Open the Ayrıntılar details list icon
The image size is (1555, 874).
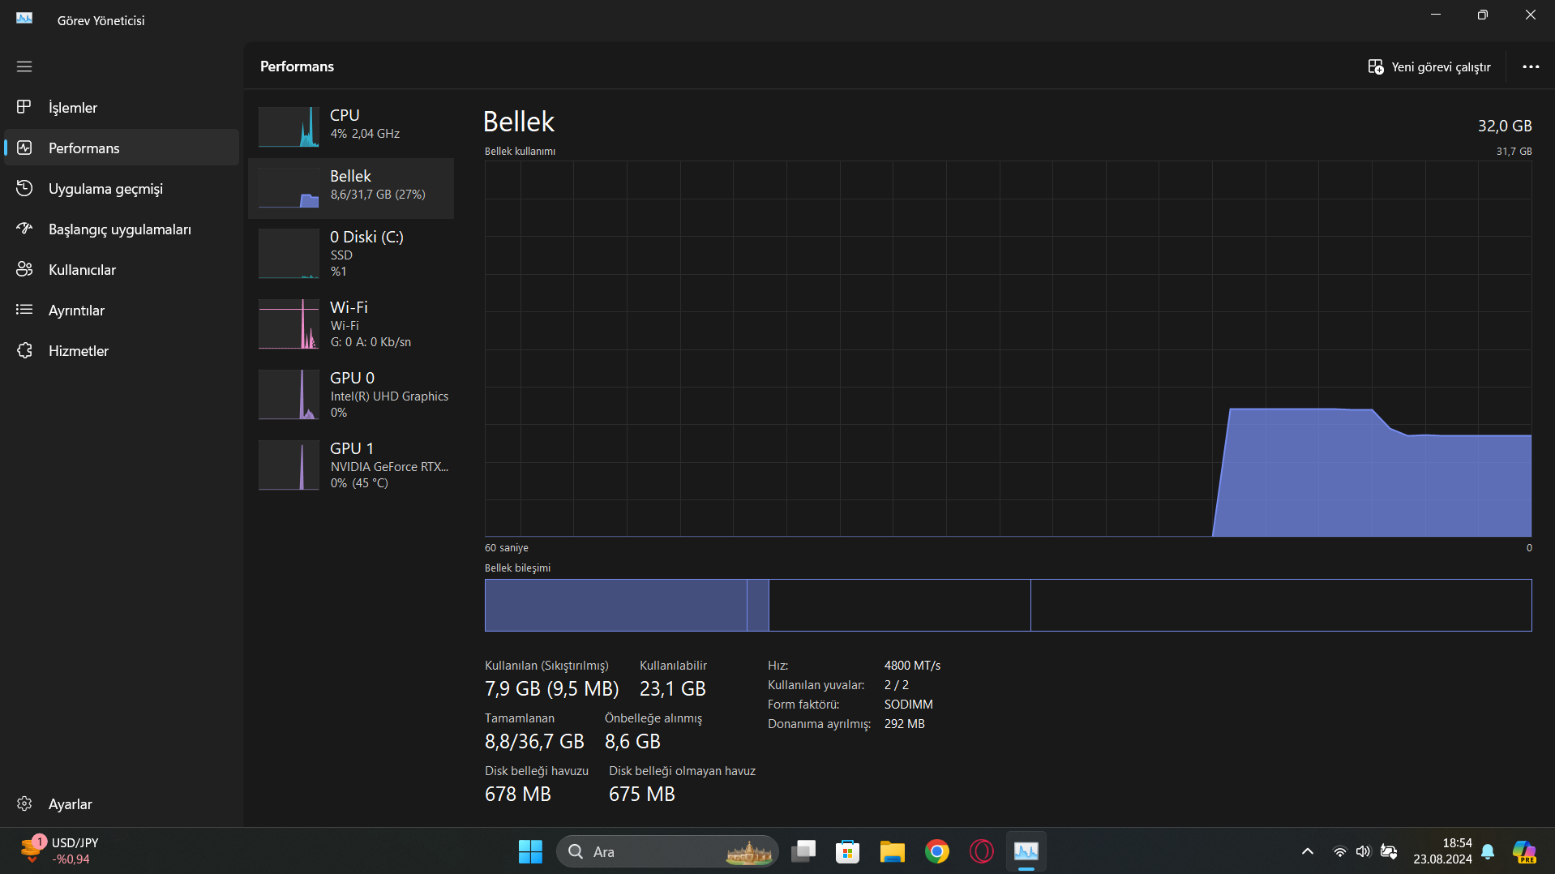coord(24,310)
